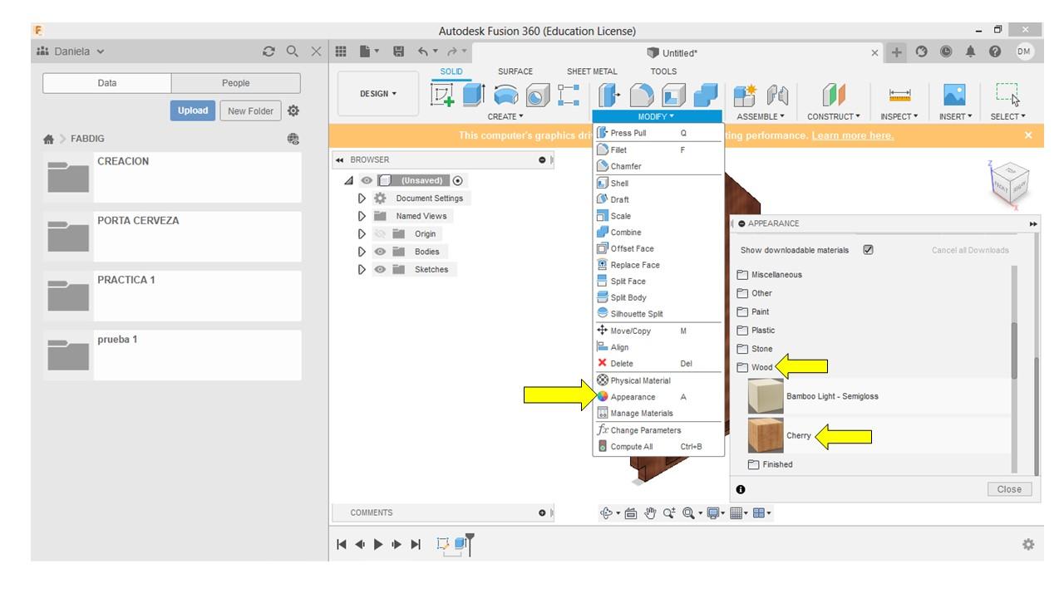Click the Orbit navigation tool
Screen dimensions: 1064x598
(606, 513)
